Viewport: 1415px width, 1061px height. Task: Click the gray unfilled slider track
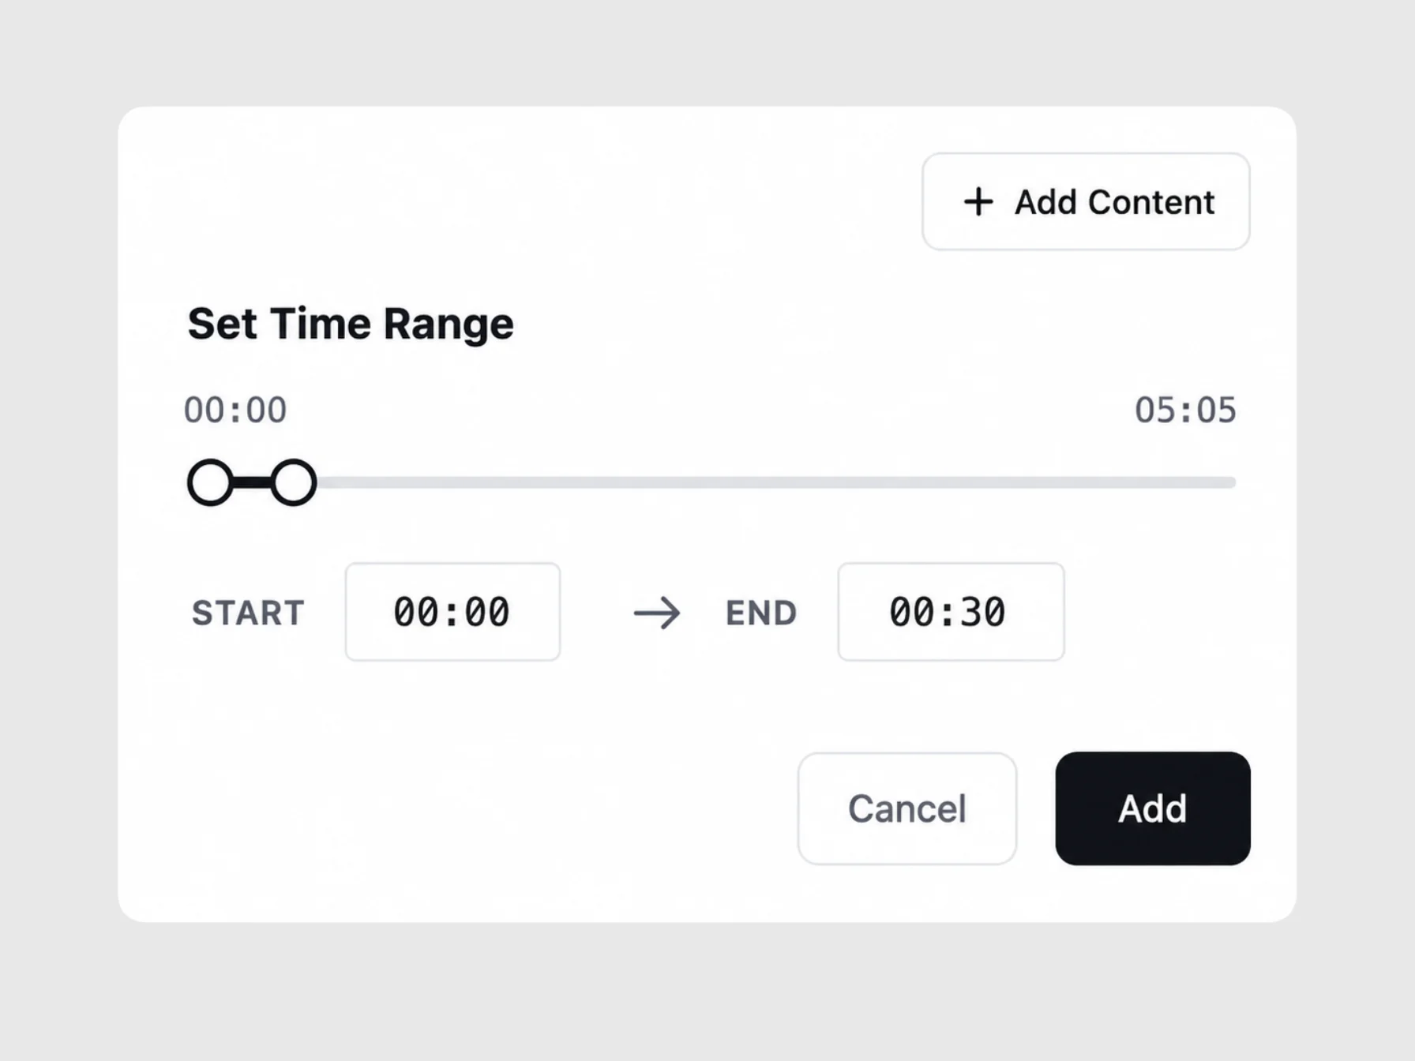(x=776, y=482)
